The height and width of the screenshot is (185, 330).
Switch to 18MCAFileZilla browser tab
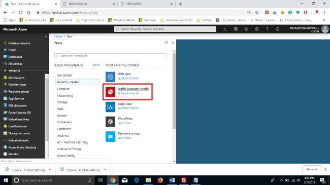pos(88,4)
